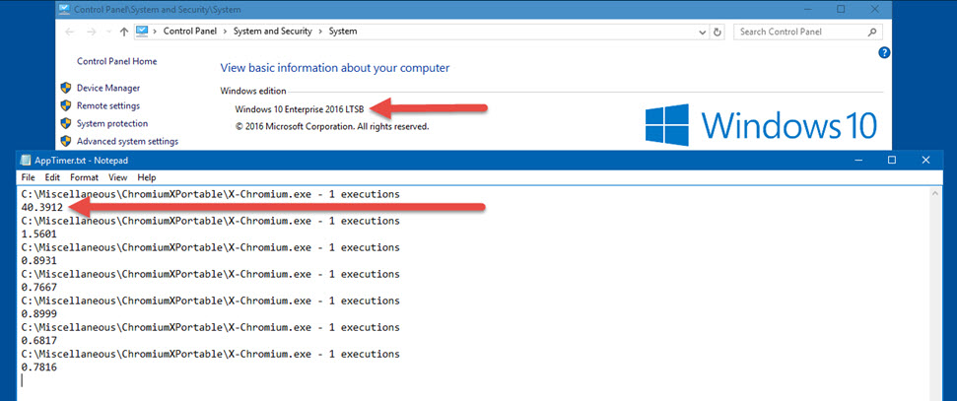
Task: Minimize the Notepad window
Action: [859, 160]
